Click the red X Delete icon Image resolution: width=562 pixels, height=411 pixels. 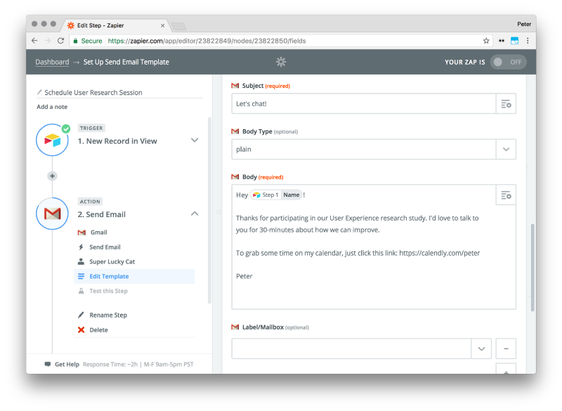point(81,330)
